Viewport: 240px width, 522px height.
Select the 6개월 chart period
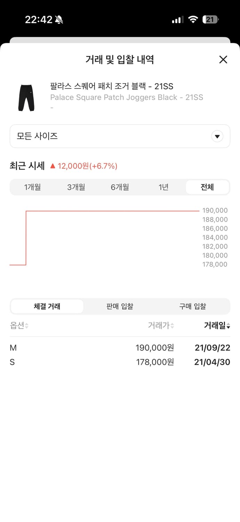(x=120, y=187)
